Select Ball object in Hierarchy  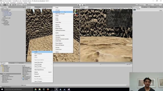click(5, 17)
